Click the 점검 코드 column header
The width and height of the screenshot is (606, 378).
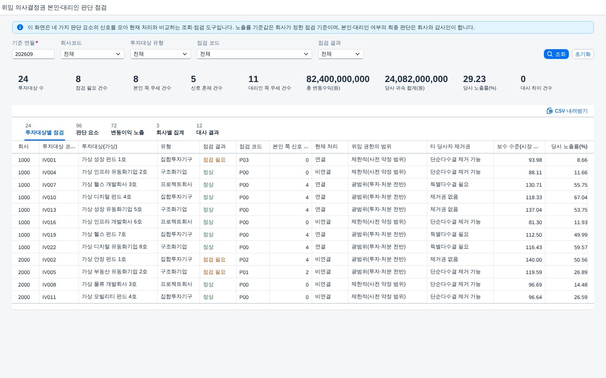click(253, 147)
